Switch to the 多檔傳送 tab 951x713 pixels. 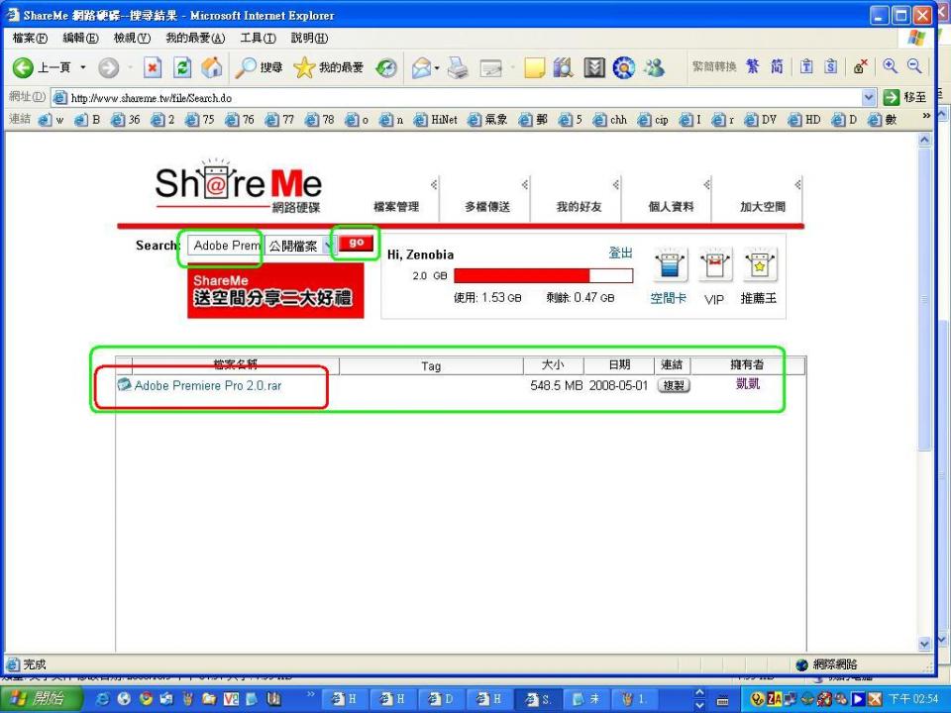tap(487, 206)
